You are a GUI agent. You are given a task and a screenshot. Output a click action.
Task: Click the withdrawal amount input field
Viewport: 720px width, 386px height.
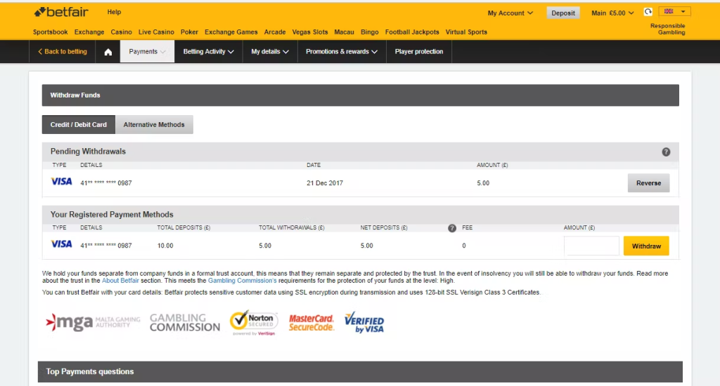591,246
